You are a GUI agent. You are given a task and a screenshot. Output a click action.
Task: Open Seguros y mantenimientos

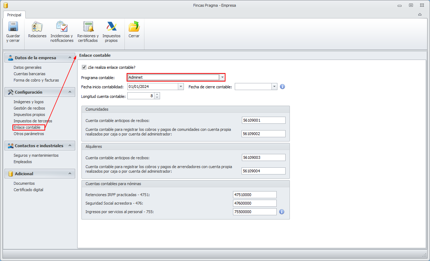(x=36, y=155)
